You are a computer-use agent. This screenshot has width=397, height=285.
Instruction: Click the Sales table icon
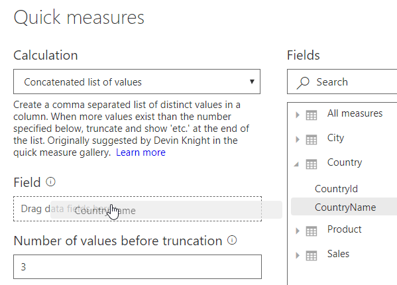click(312, 255)
